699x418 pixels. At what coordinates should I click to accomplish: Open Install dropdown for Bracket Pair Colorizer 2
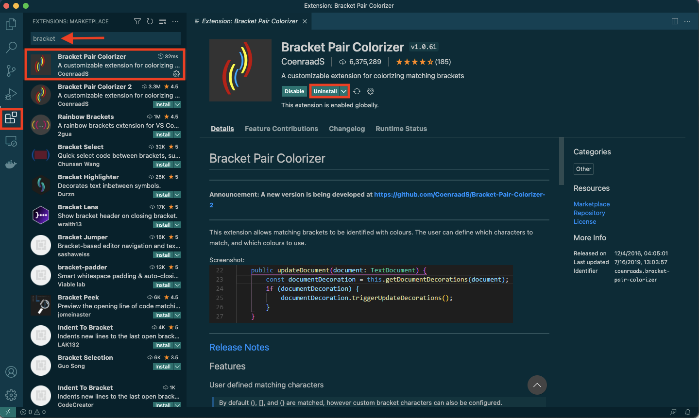(177, 104)
